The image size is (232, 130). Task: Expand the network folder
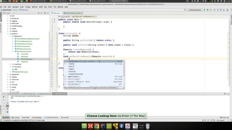8,31
